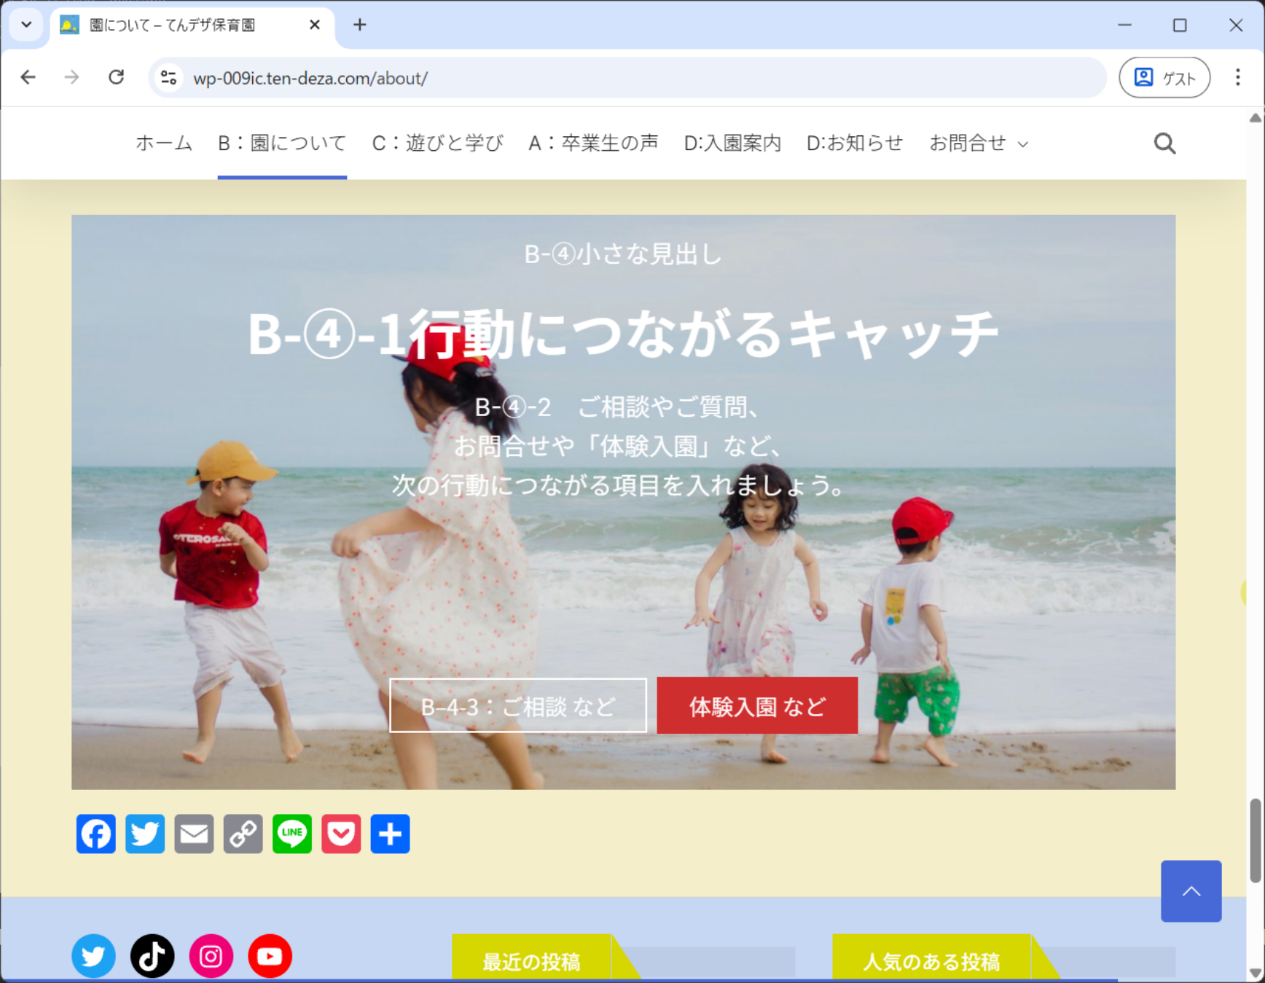The width and height of the screenshot is (1265, 983).
Task: Share page via Facebook icon
Action: pos(95,834)
